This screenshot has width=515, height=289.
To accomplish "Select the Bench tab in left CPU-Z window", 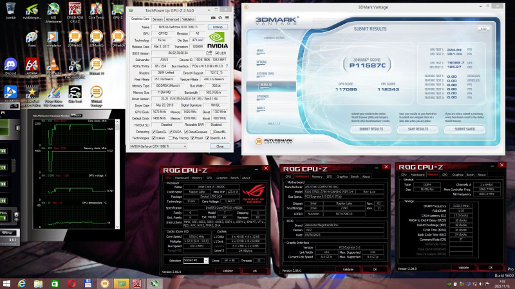I will [234, 178].
